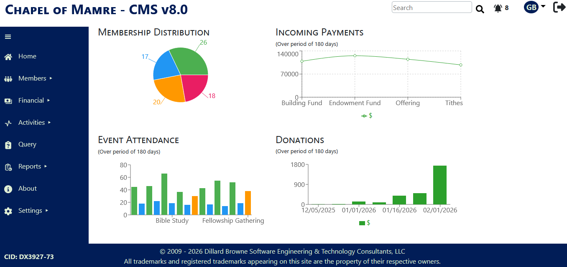The height and width of the screenshot is (267, 567).
Task: Click the About info circle icon
Action: pyautogui.click(x=8, y=189)
